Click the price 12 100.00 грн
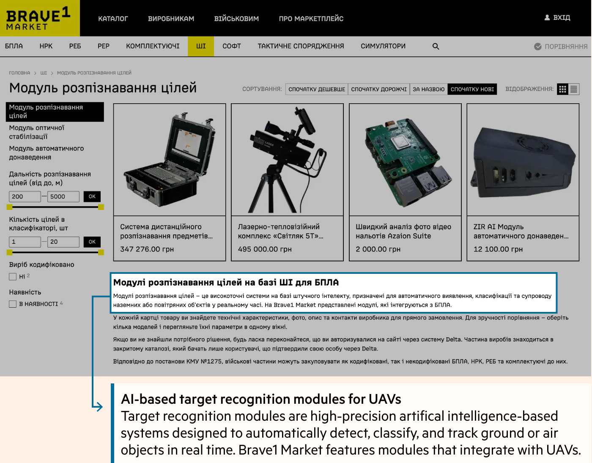The width and height of the screenshot is (592, 463). pos(498,249)
